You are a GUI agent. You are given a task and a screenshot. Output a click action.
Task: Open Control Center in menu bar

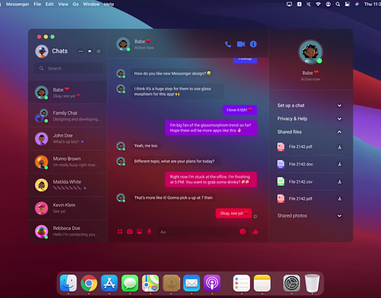[347, 4]
